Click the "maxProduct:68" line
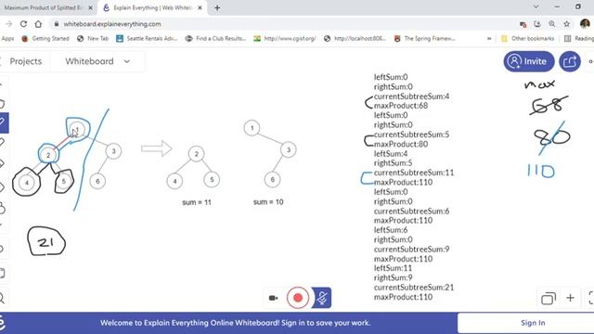The image size is (594, 334). tap(401, 106)
